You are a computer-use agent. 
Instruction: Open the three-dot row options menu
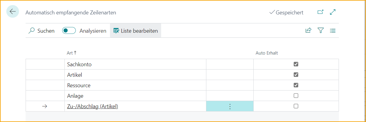tap(230, 106)
